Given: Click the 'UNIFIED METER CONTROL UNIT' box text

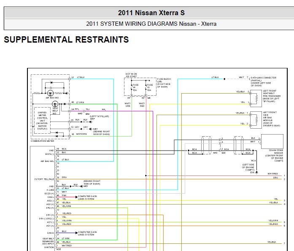Looking at the screenshot, I should (42, 121).
